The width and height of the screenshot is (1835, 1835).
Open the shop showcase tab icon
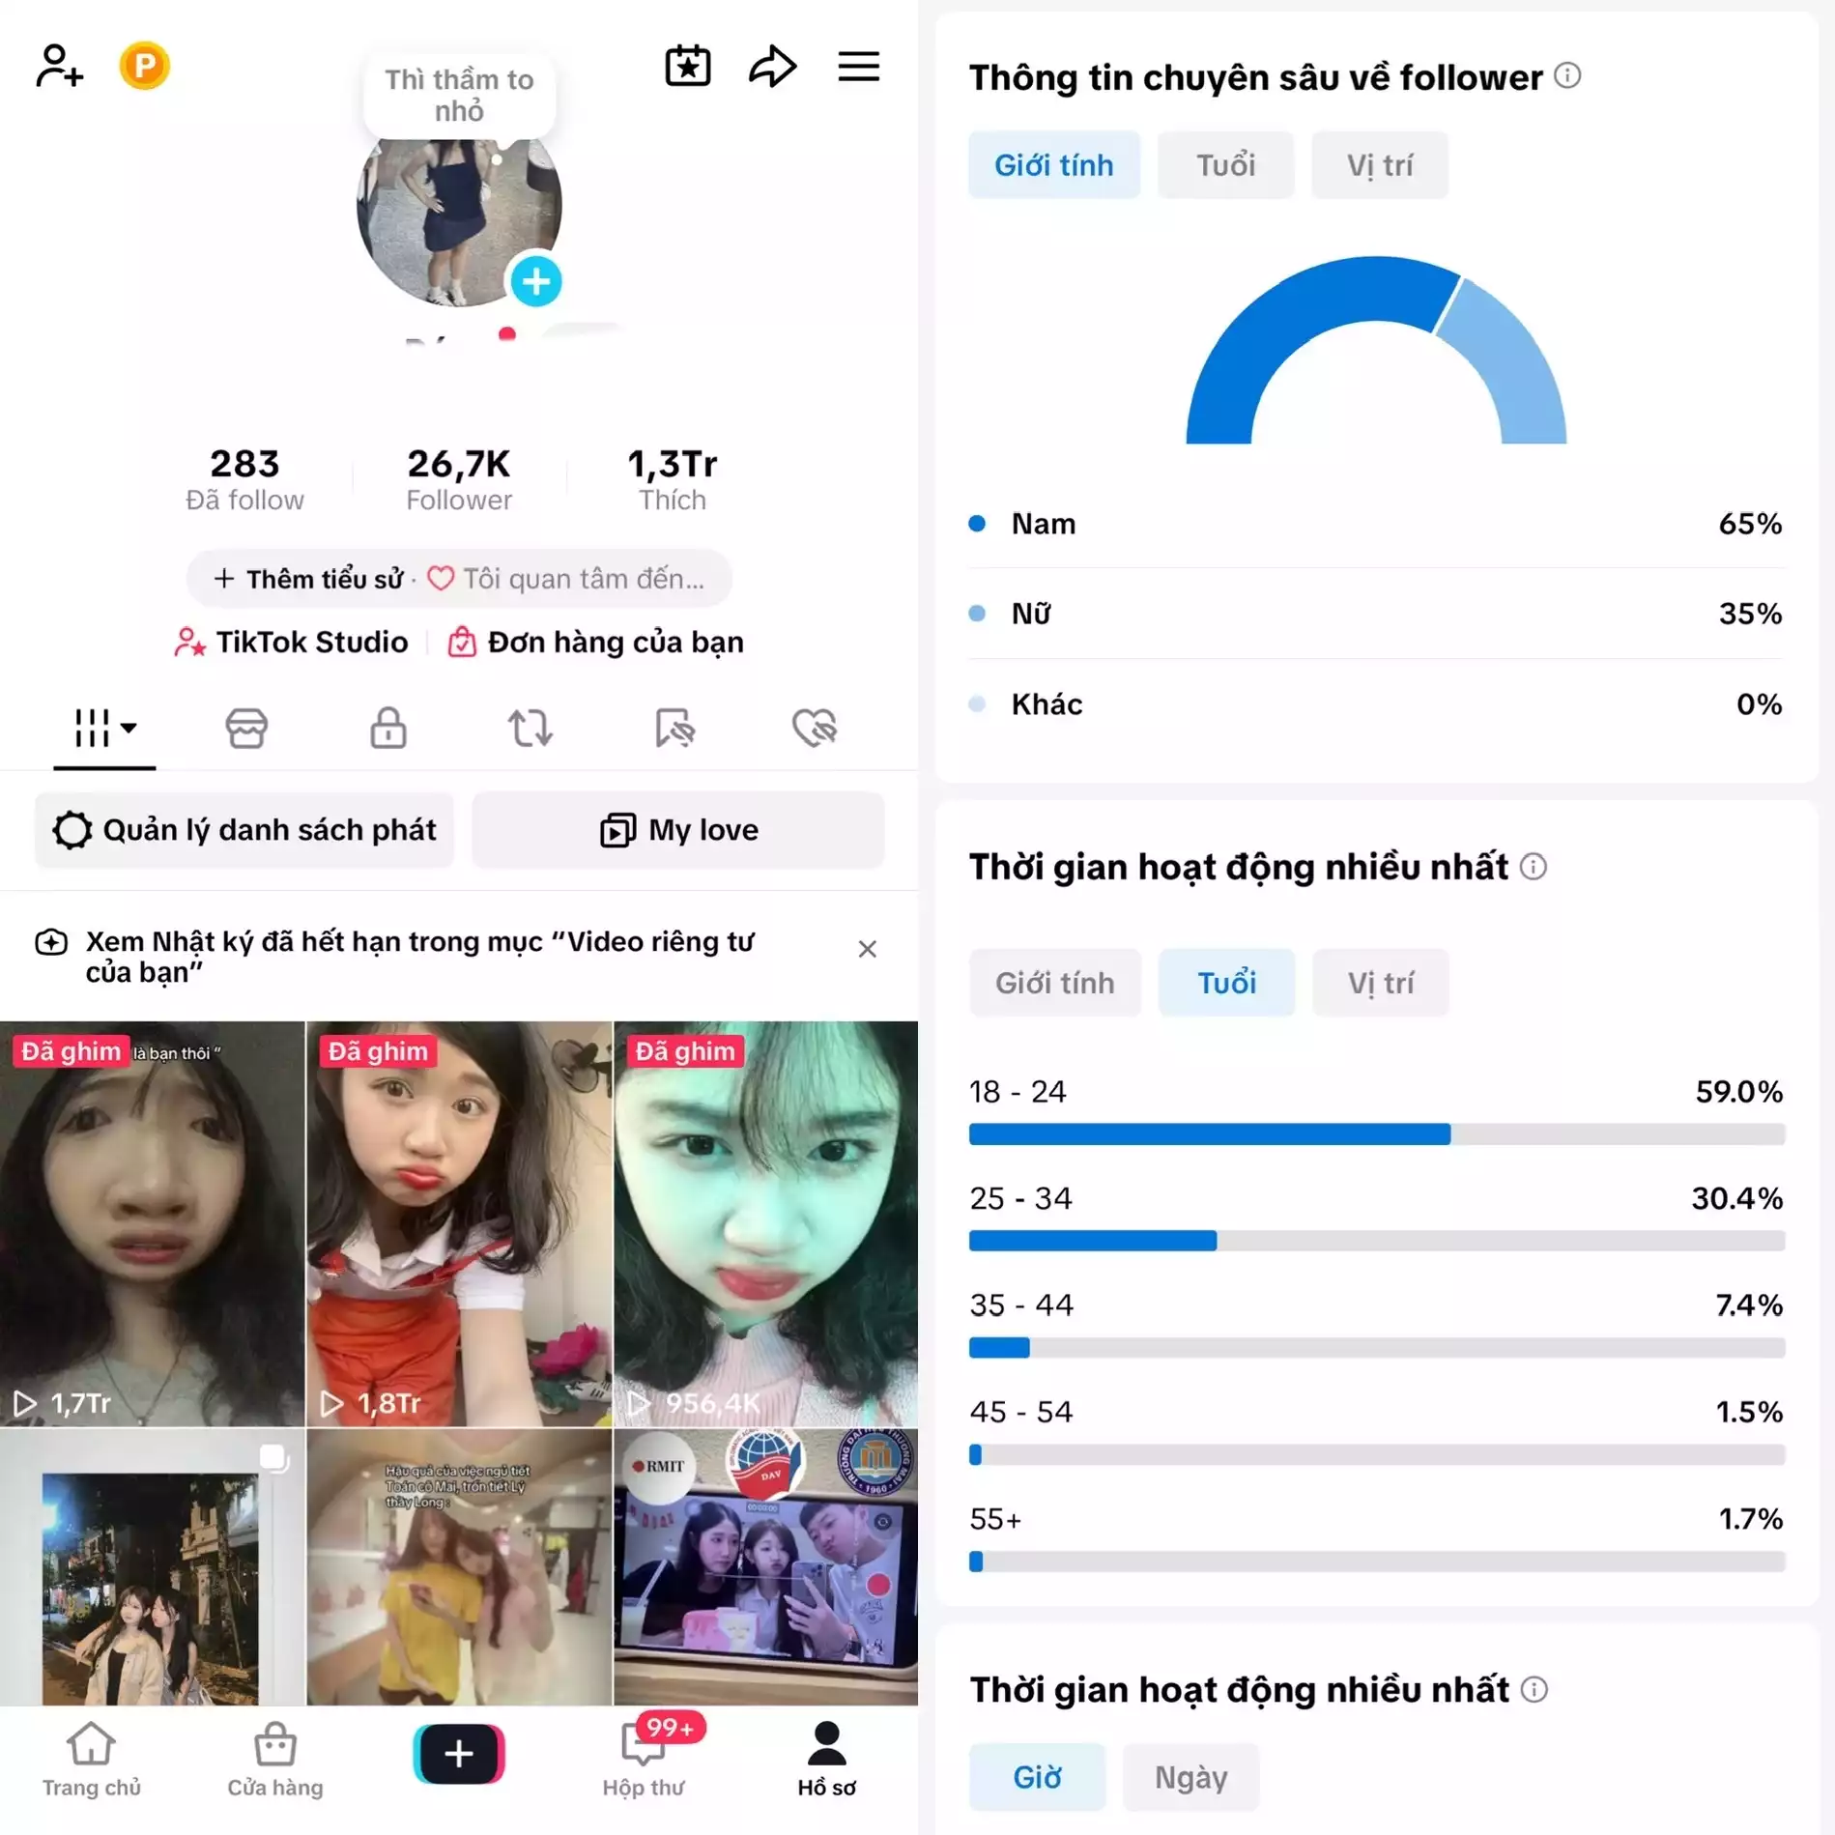(246, 728)
